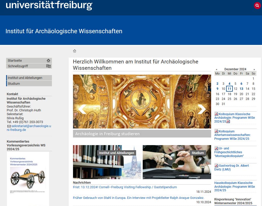The width and height of the screenshot is (262, 206).
Task: Click Nachrichten section heading
Action: click(82, 182)
